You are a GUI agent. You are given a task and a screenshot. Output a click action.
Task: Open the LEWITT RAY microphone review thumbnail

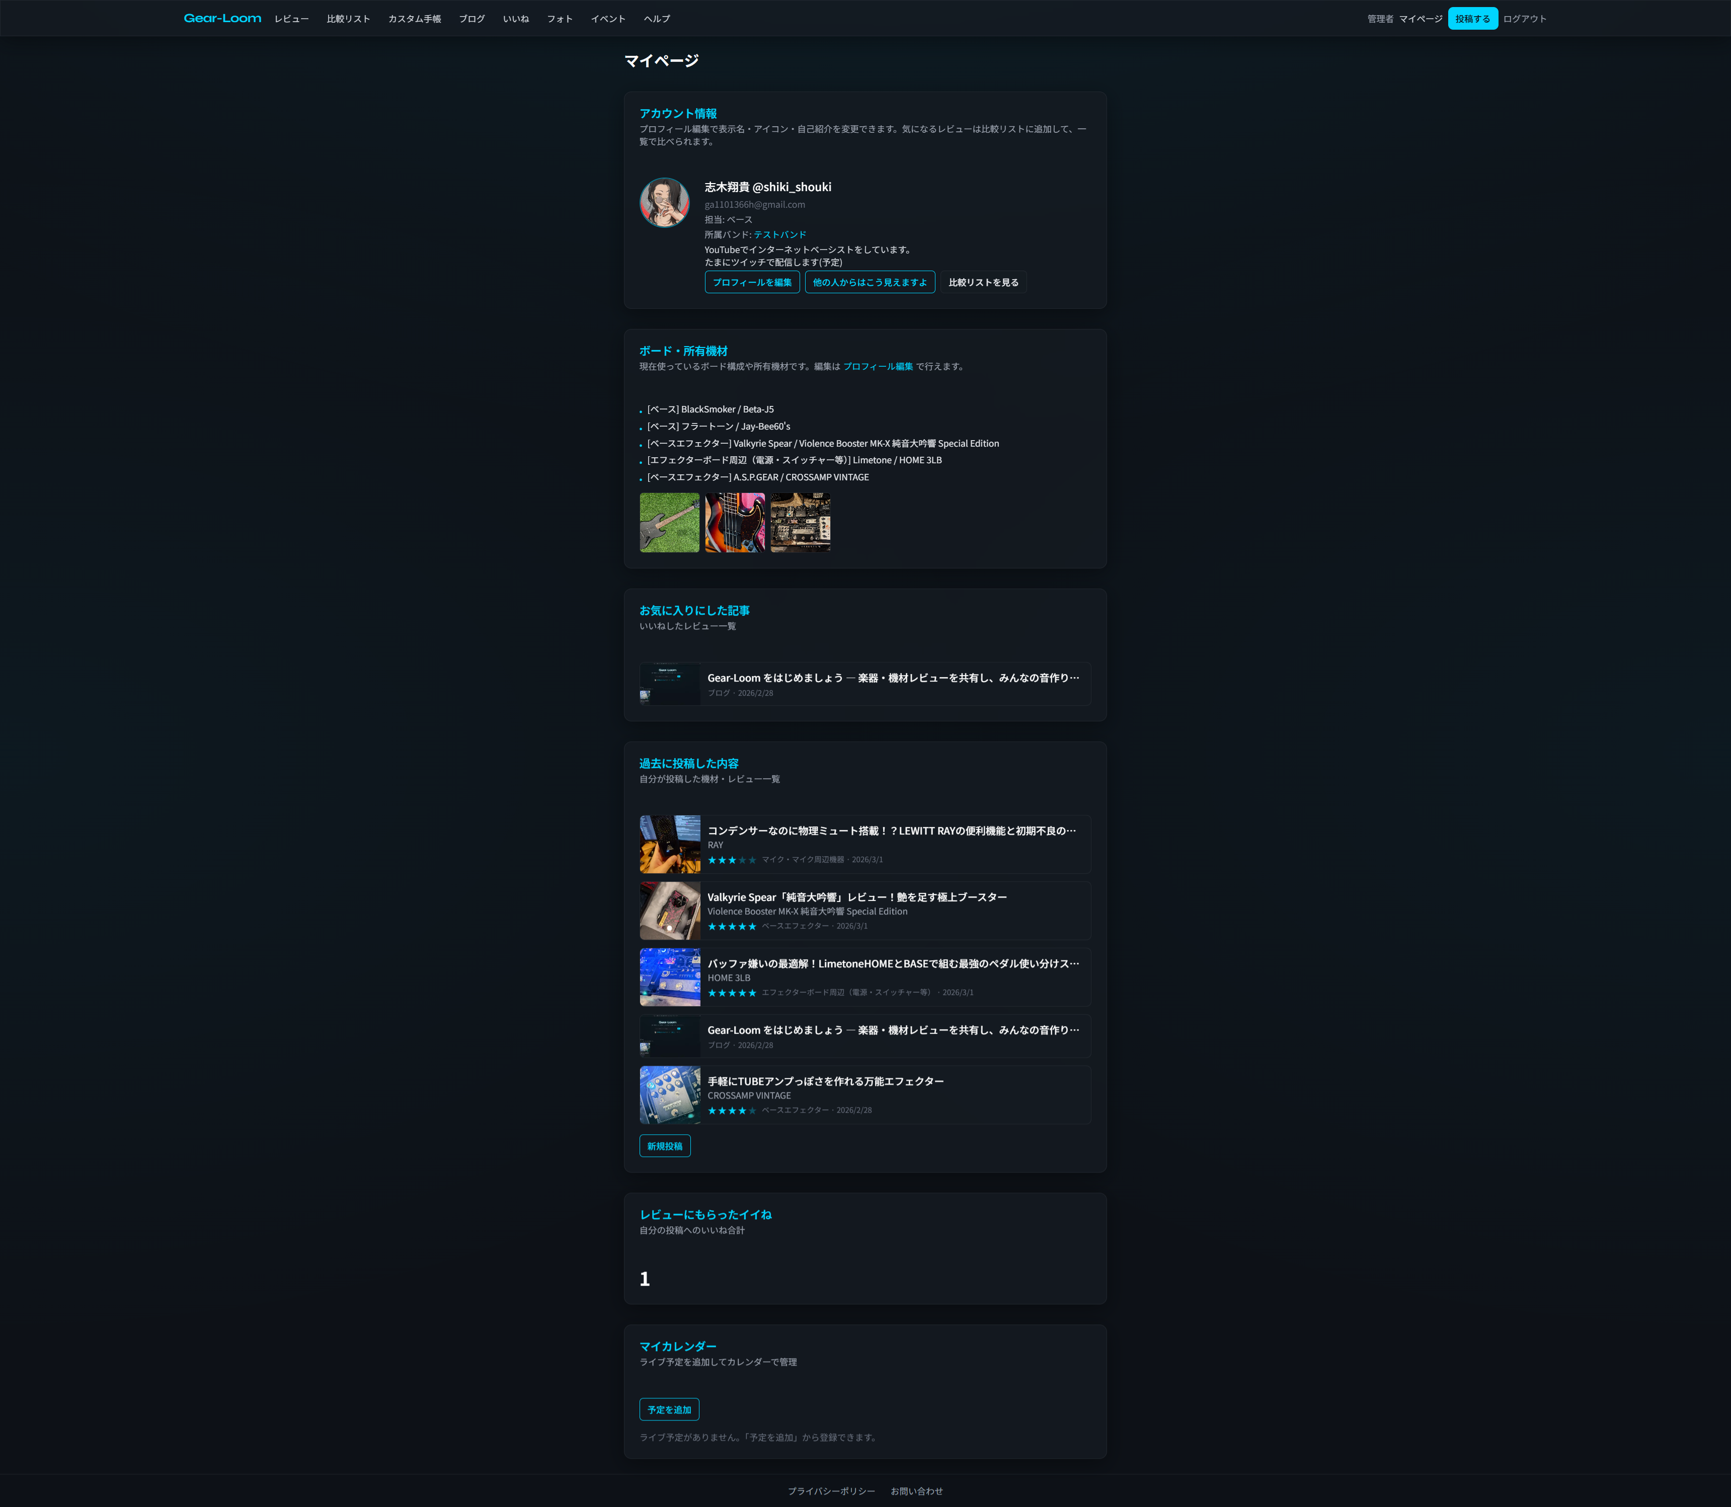point(670,845)
